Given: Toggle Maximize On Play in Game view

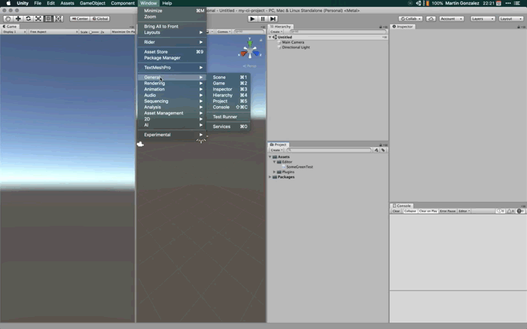Looking at the screenshot, I should 123,32.
